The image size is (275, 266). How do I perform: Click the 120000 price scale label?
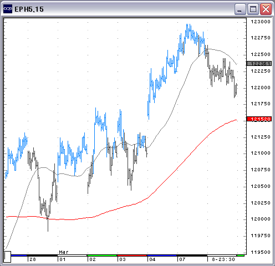[261, 219]
